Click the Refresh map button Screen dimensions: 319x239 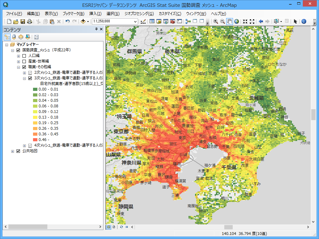121,227
